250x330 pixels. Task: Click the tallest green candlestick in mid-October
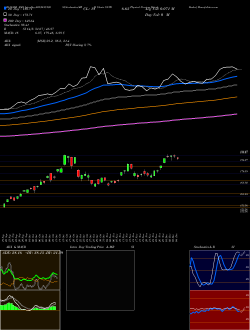click(x=65, y=160)
